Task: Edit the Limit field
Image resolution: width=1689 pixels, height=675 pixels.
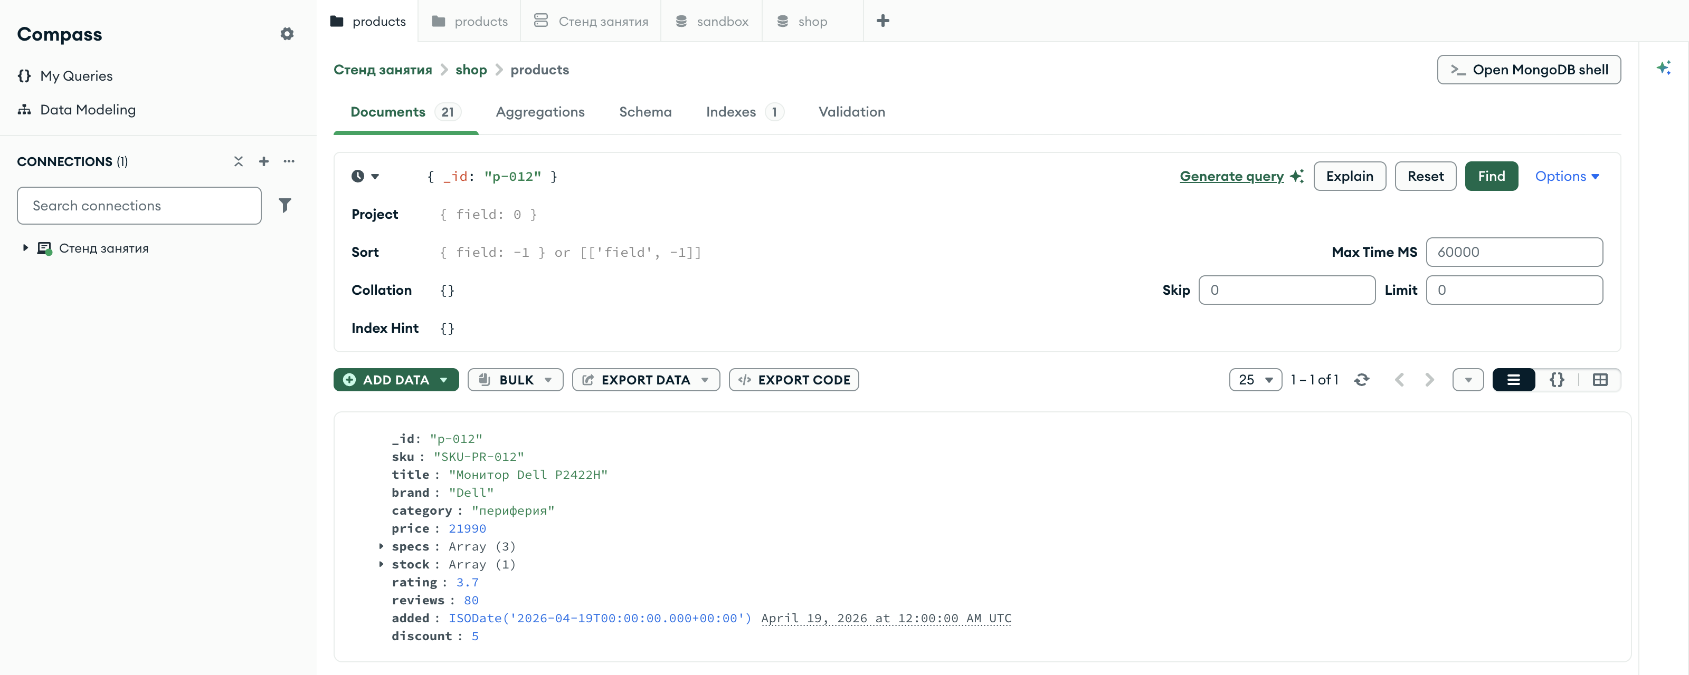Action: point(1514,291)
